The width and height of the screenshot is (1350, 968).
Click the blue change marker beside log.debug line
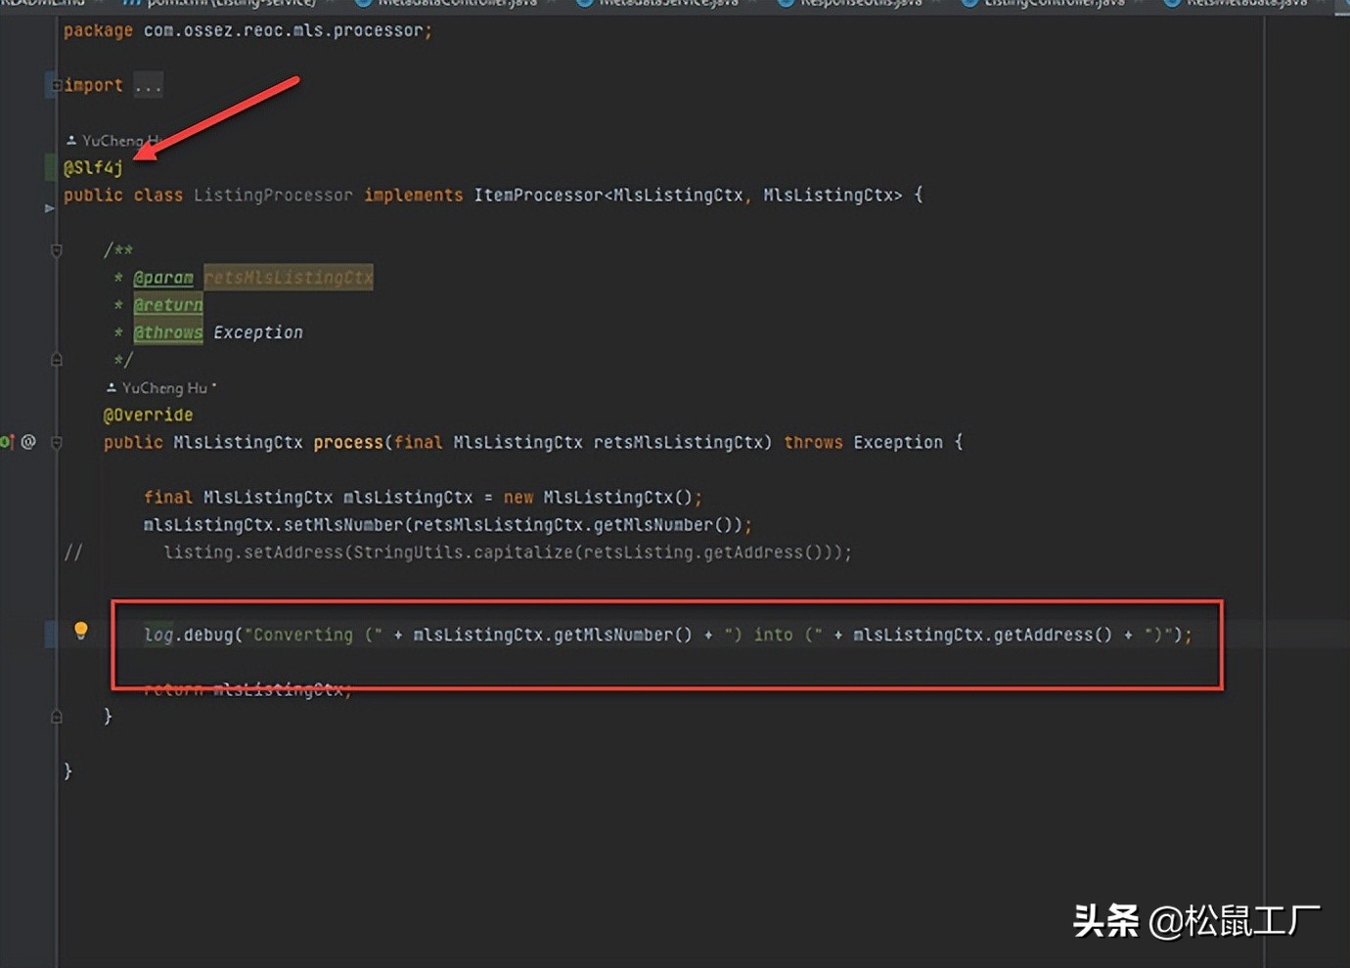click(51, 634)
